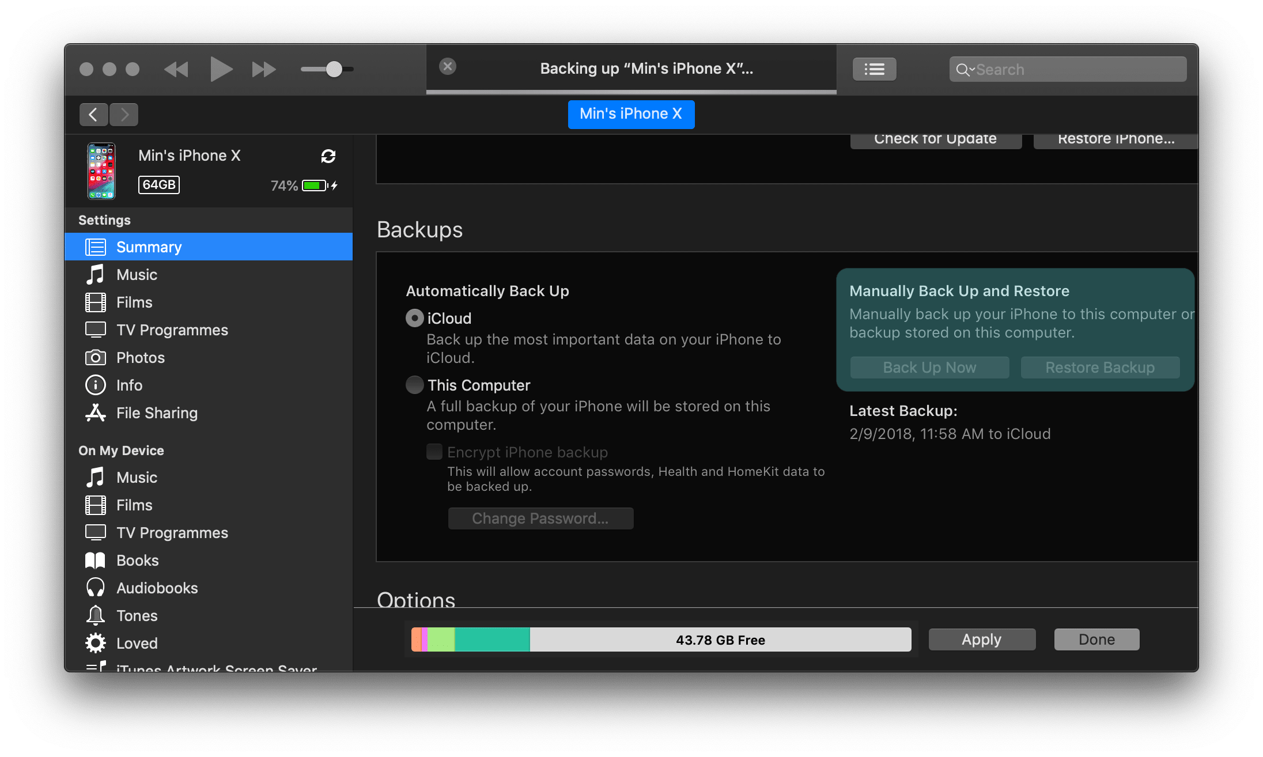Viewport: 1263px width, 757px height.
Task: Open File Sharing in Settings sidebar
Action: pos(156,413)
